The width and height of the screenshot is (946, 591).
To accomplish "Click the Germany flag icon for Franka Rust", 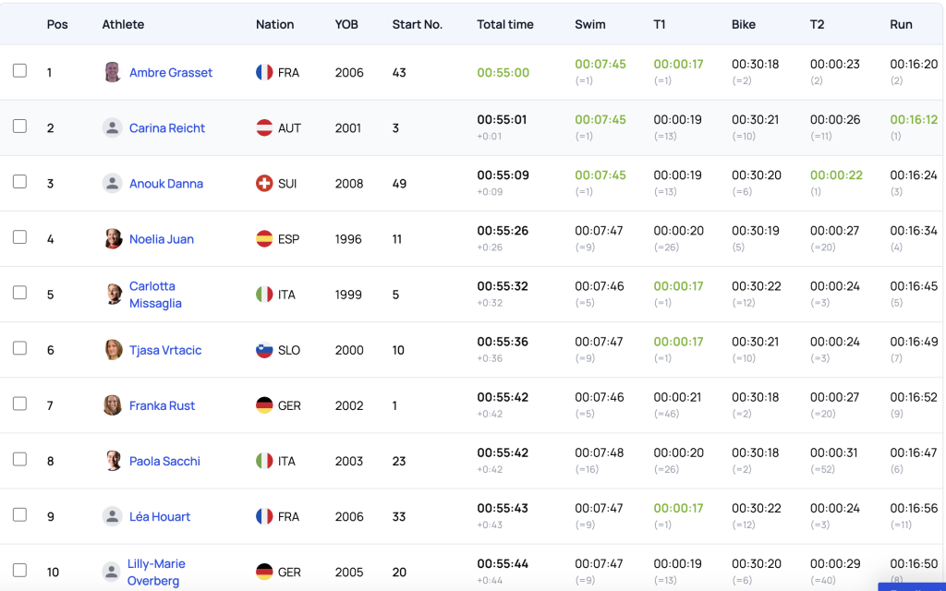I will pyautogui.click(x=264, y=405).
